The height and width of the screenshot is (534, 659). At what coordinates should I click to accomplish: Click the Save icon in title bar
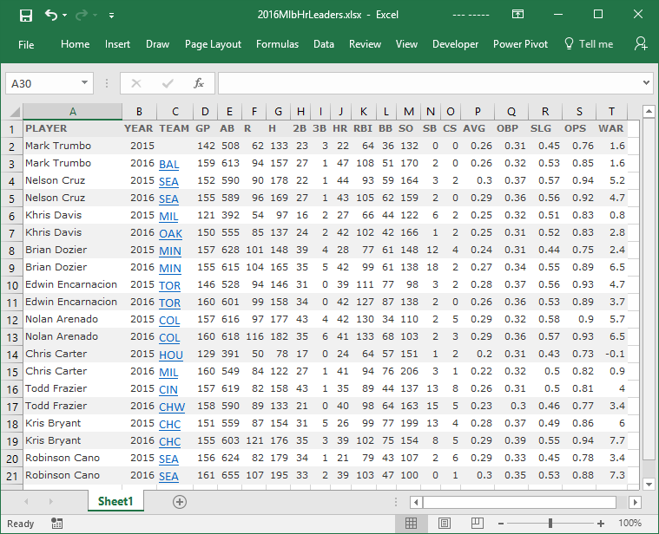(25, 15)
